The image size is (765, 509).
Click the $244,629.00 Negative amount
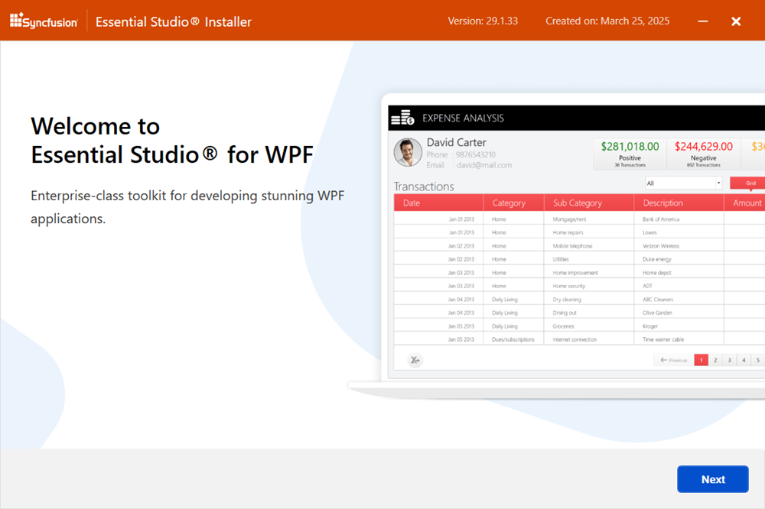pos(704,147)
